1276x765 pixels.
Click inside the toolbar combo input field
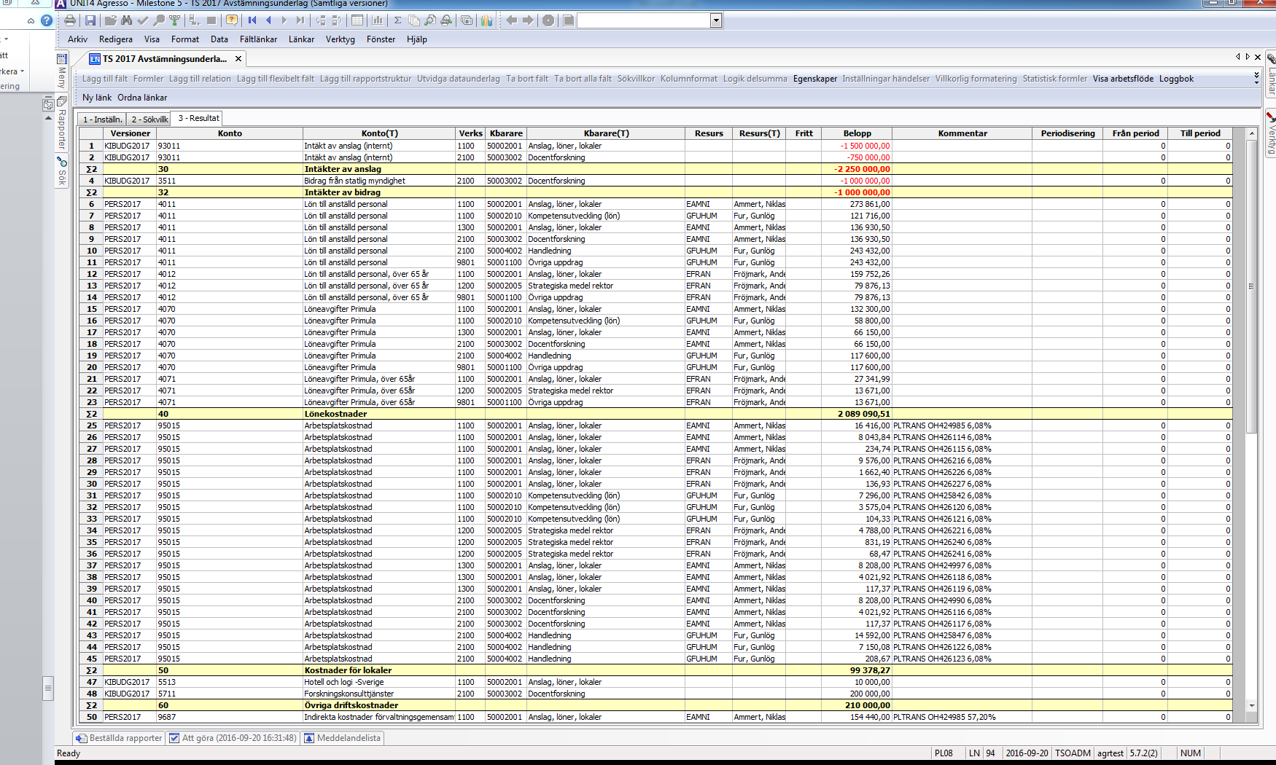[643, 20]
